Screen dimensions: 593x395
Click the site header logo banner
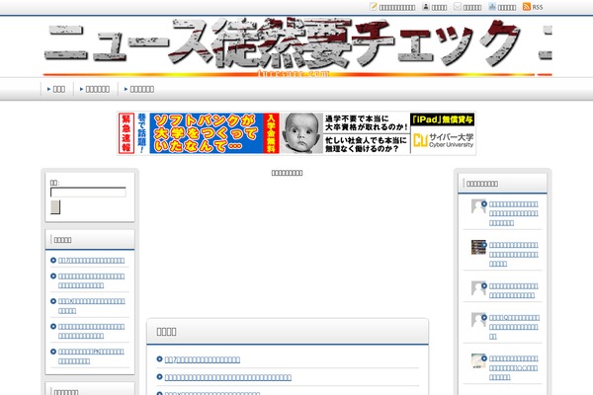point(296,46)
